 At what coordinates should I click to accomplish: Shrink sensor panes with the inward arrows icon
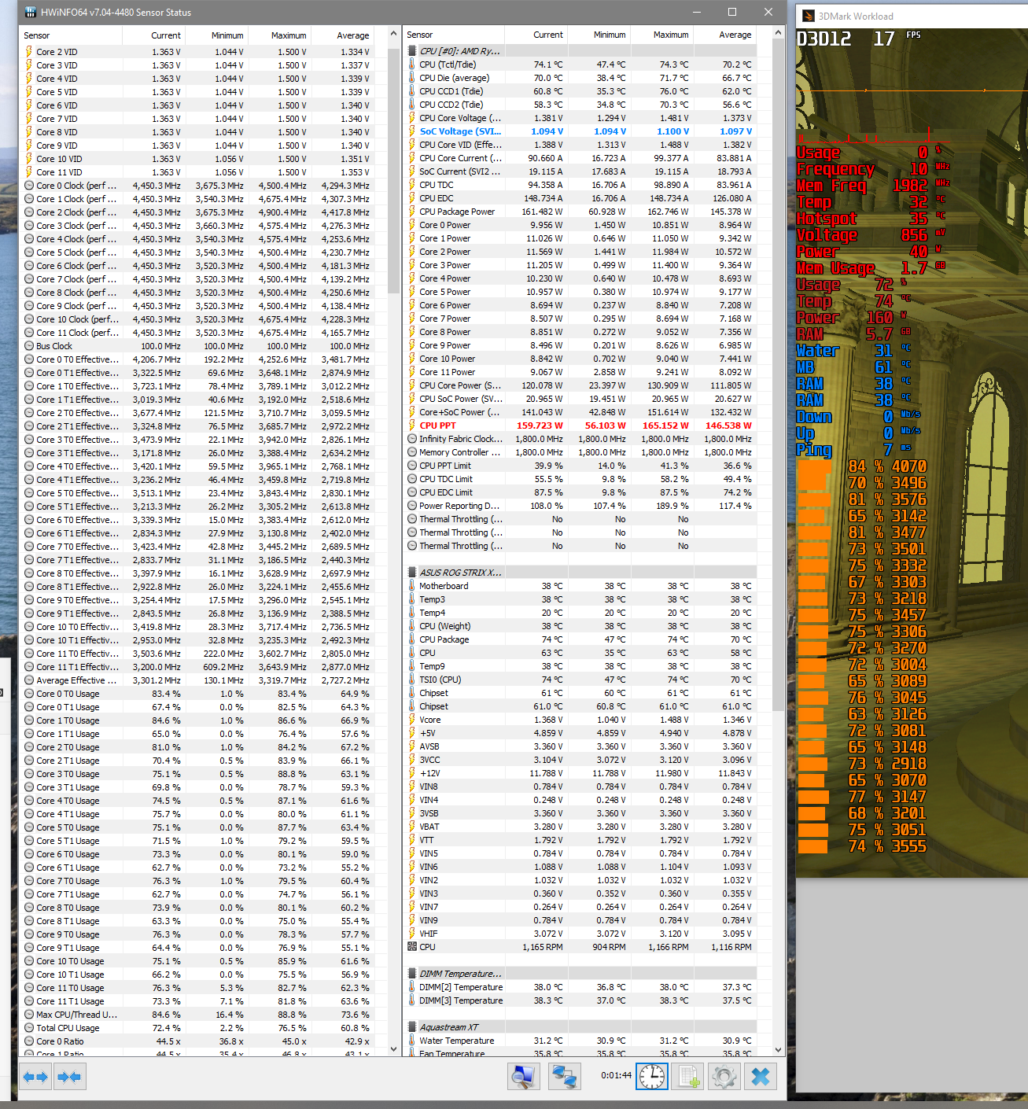(x=69, y=1077)
